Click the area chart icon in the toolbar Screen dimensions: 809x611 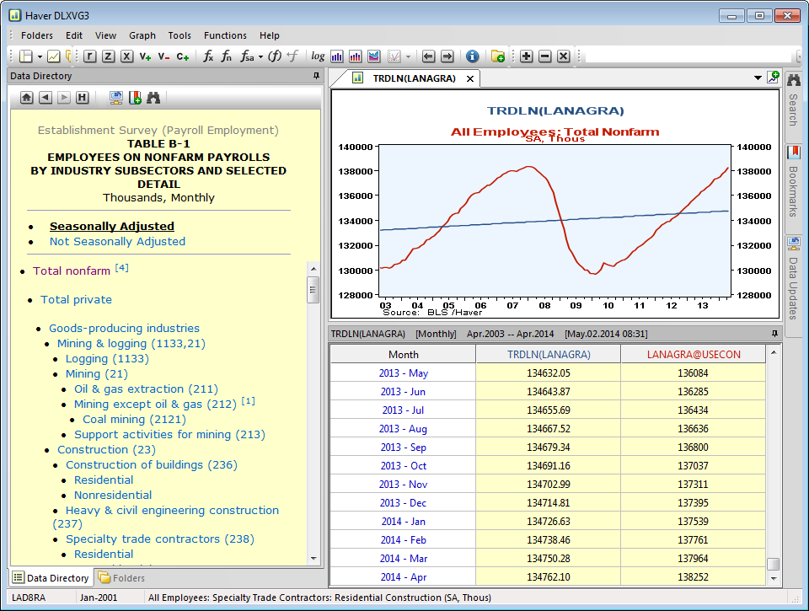pos(374,56)
